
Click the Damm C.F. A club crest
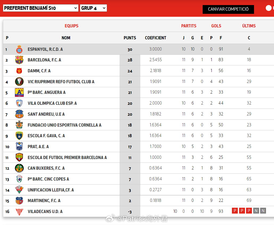point(19,71)
